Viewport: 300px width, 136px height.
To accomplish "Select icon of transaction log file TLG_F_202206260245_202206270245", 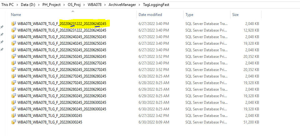I will point(14,63).
